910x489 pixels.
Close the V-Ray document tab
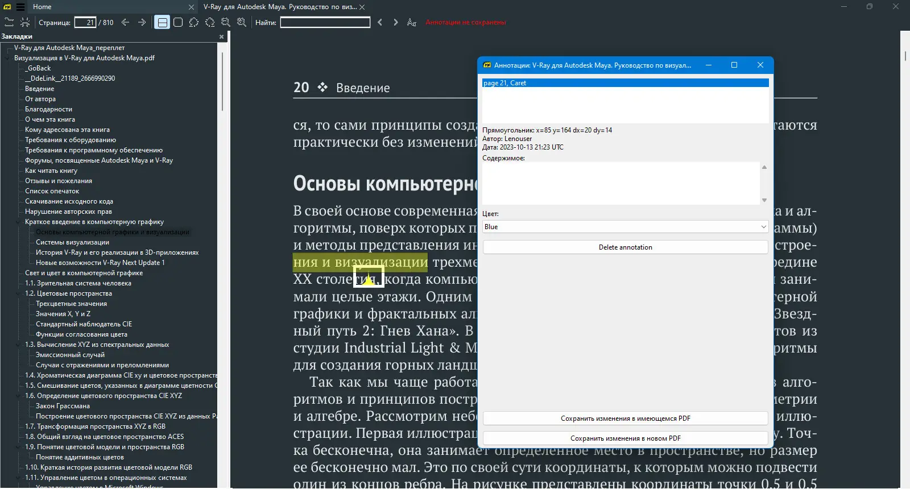pos(362,7)
